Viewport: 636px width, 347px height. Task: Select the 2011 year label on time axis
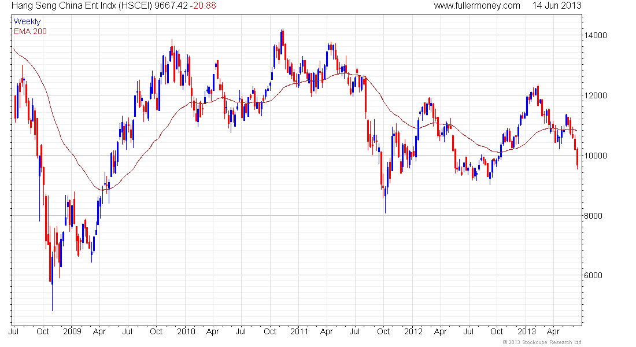[x=299, y=331]
